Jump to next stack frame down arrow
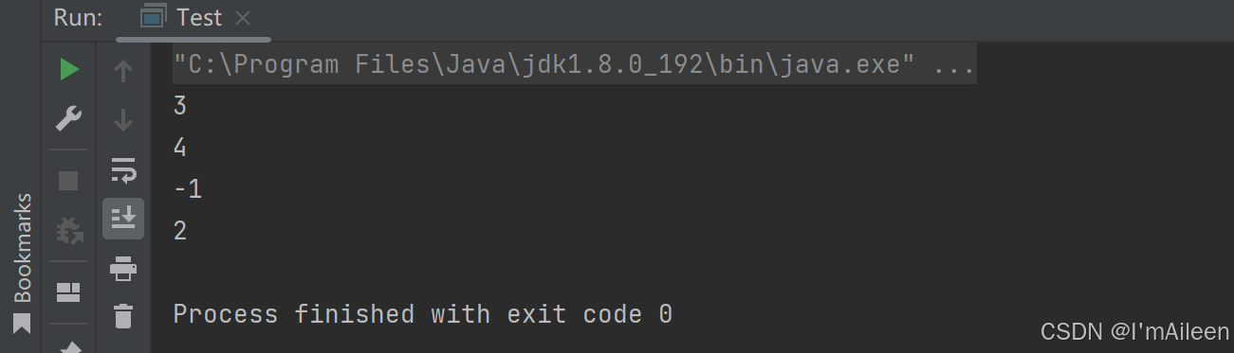This screenshot has height=353, width=1234. pyautogui.click(x=123, y=119)
